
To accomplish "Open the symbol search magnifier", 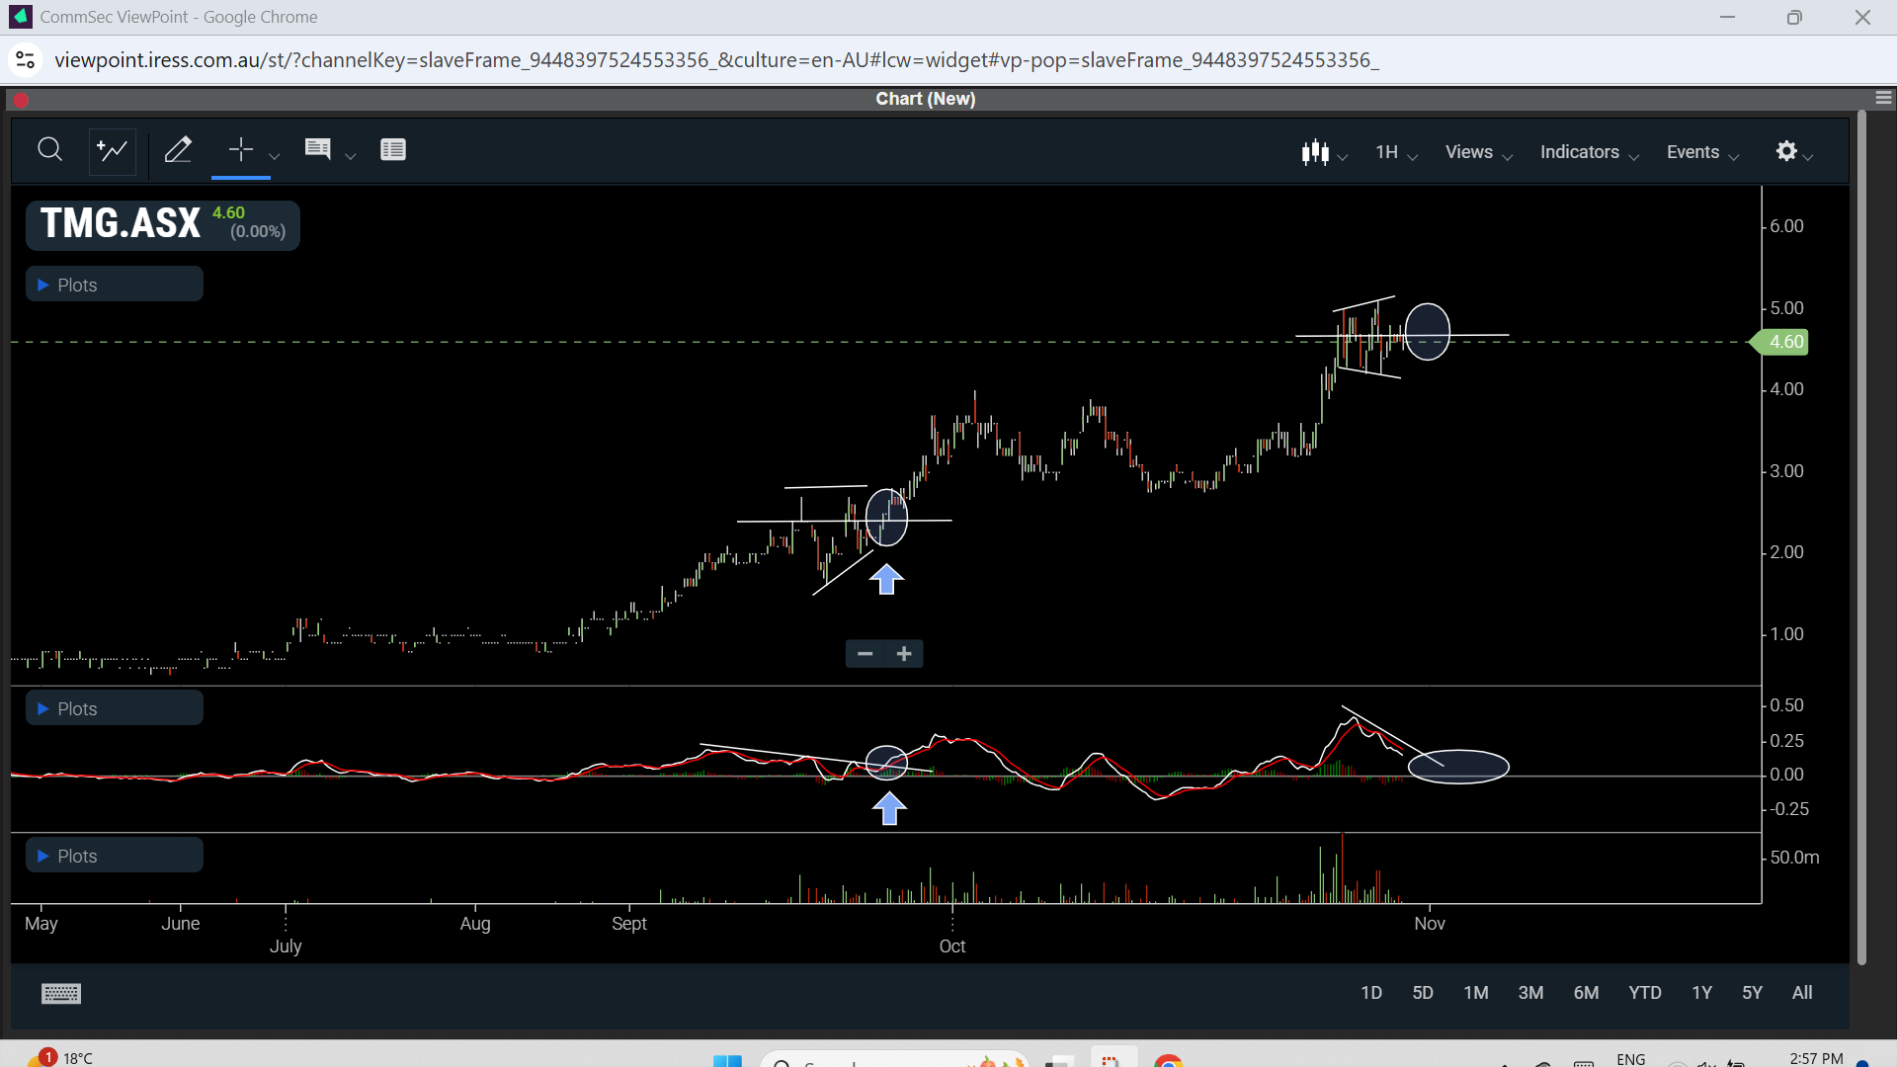I will click(x=49, y=150).
